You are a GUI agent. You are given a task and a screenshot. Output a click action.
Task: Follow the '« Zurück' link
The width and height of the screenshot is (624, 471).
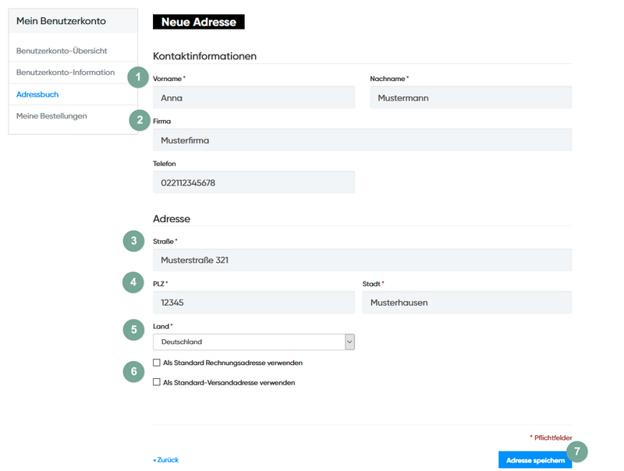[x=166, y=460]
